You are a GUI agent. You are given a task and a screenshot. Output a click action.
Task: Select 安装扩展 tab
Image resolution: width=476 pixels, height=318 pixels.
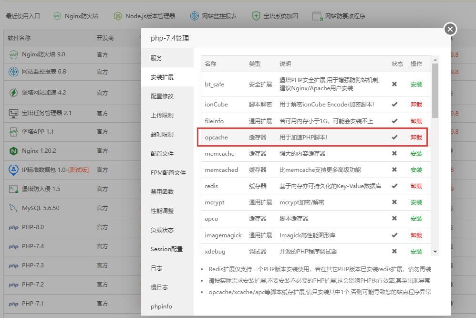167,77
